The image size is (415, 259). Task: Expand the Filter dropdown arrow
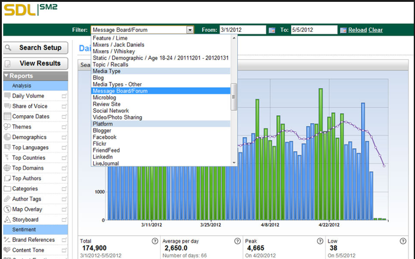(x=190, y=30)
